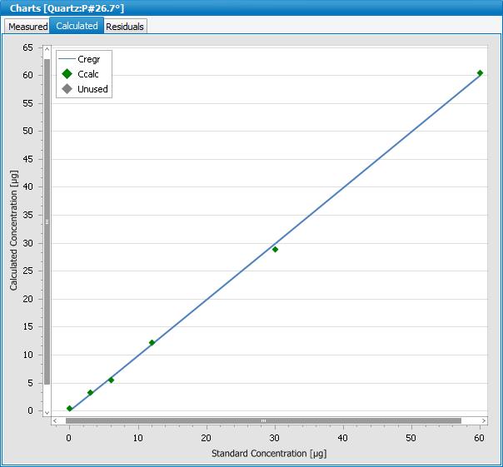Viewport: 503px width, 467px height.
Task: Click the data point at 0 µg
Action: (x=70, y=408)
